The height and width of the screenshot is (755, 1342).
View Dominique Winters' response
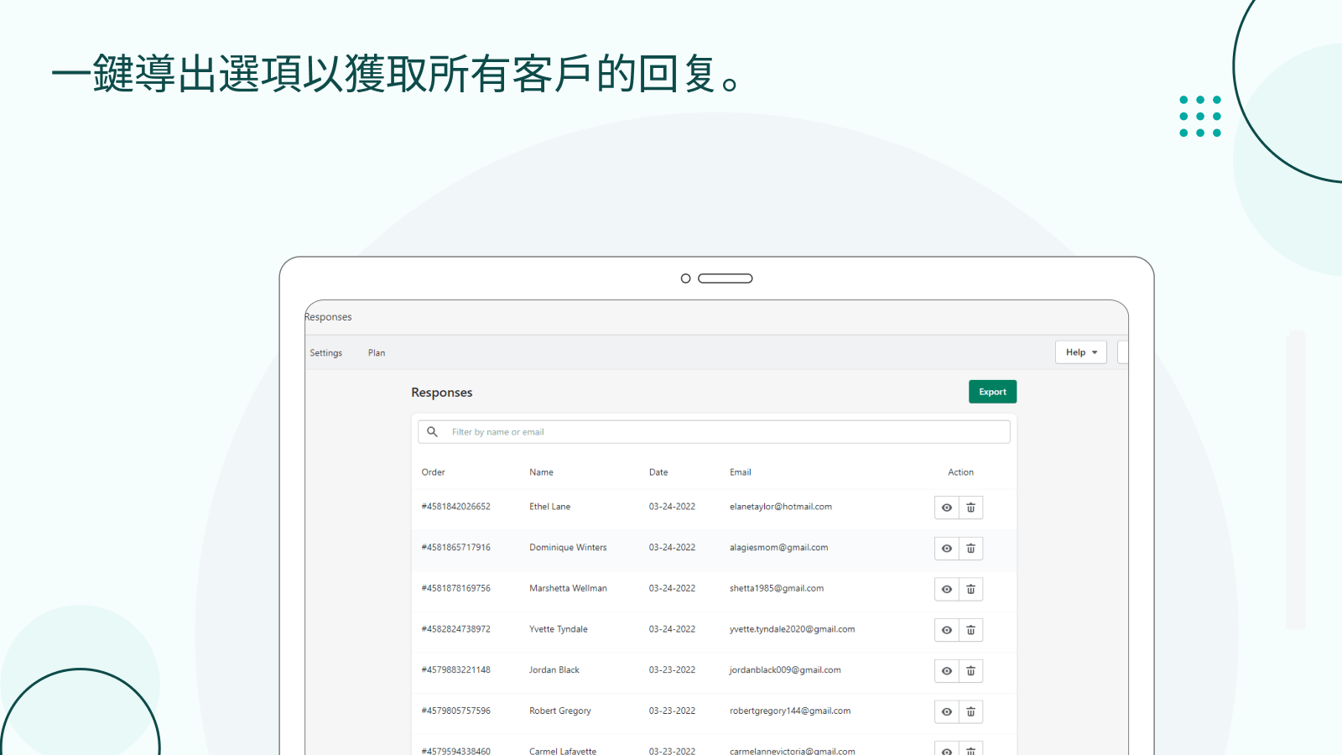947,549
